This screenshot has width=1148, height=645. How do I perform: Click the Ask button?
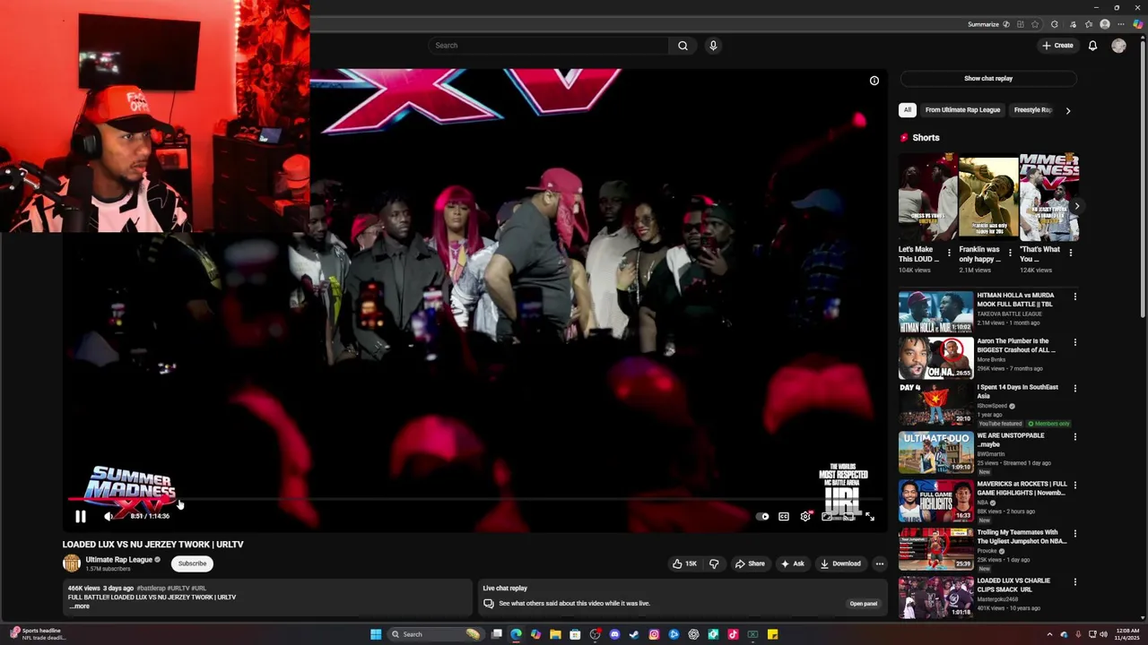tap(792, 563)
